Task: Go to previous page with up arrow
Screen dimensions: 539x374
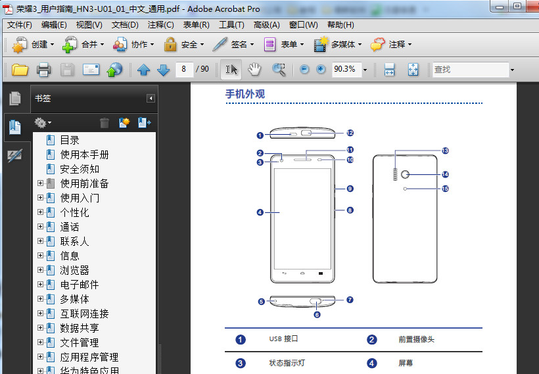Action: (143, 70)
